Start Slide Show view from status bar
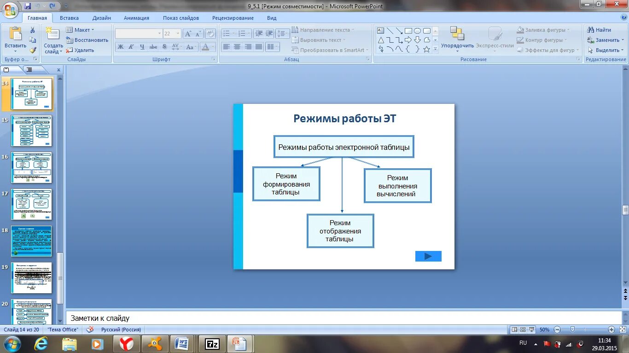 (x=531, y=330)
